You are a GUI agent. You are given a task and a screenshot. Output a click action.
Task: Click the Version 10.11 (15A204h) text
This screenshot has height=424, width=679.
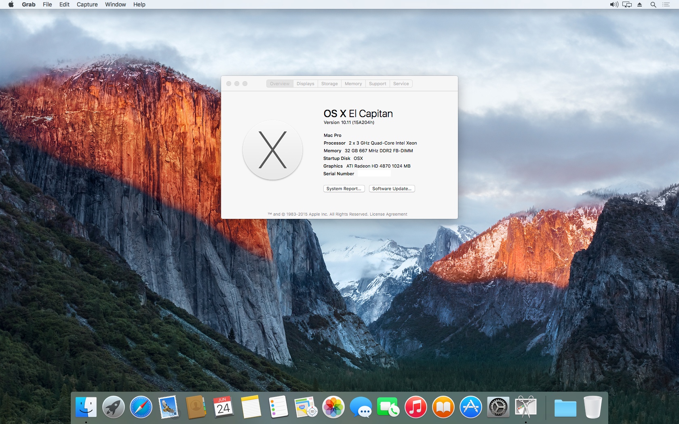349,122
